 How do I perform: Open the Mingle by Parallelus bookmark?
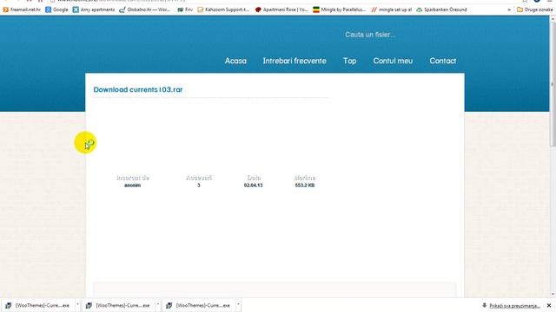(340, 10)
